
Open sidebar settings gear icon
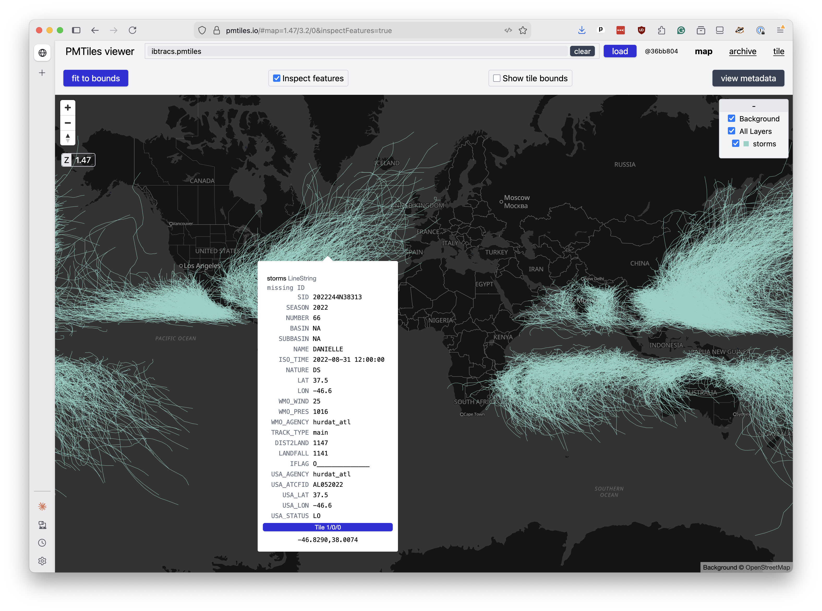[42, 561]
